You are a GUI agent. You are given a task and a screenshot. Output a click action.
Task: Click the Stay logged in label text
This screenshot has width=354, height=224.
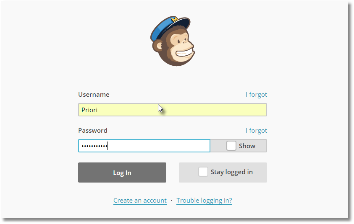pos(232,172)
